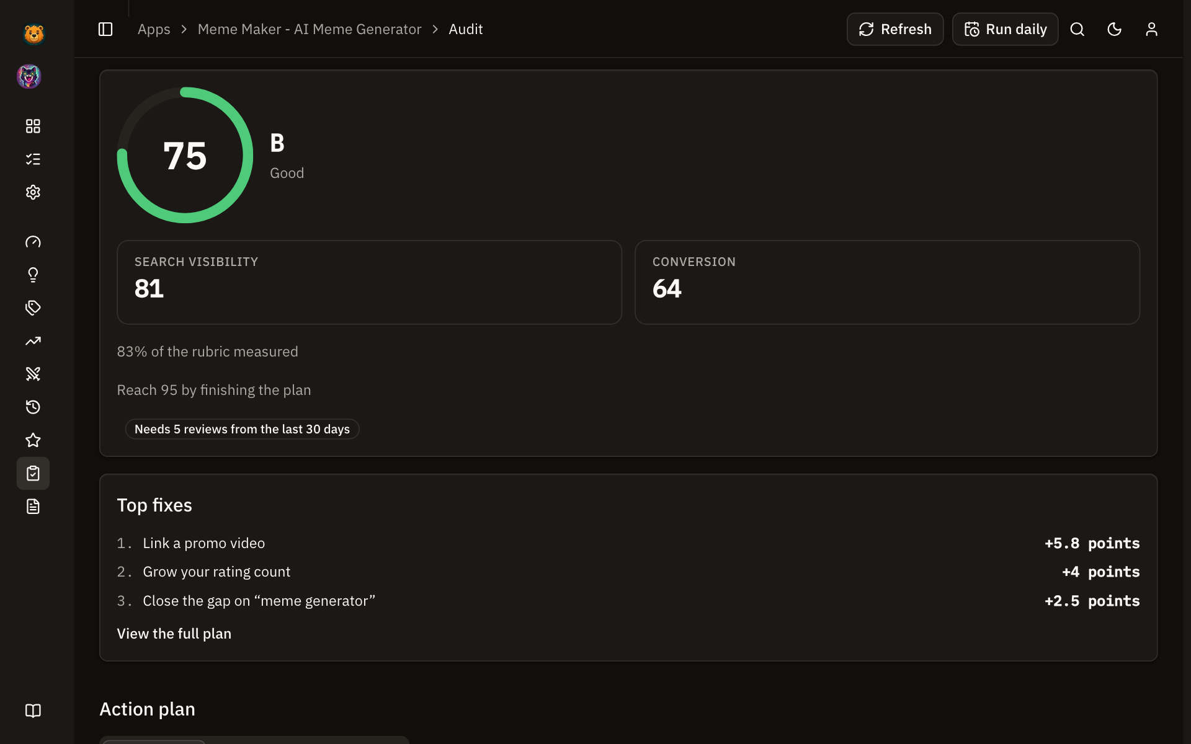Open the checklist tasks icon in sidebar
This screenshot has width=1191, height=744.
coord(33,159)
